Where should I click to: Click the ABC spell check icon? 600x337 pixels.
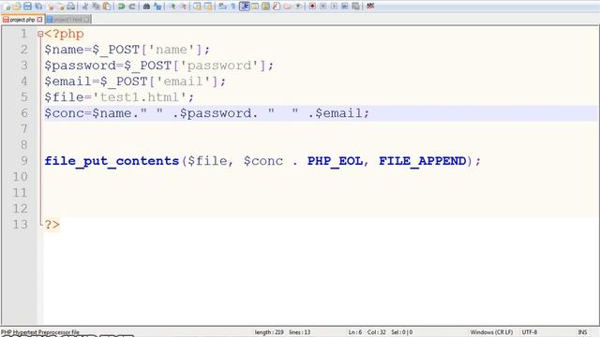coord(370,7)
